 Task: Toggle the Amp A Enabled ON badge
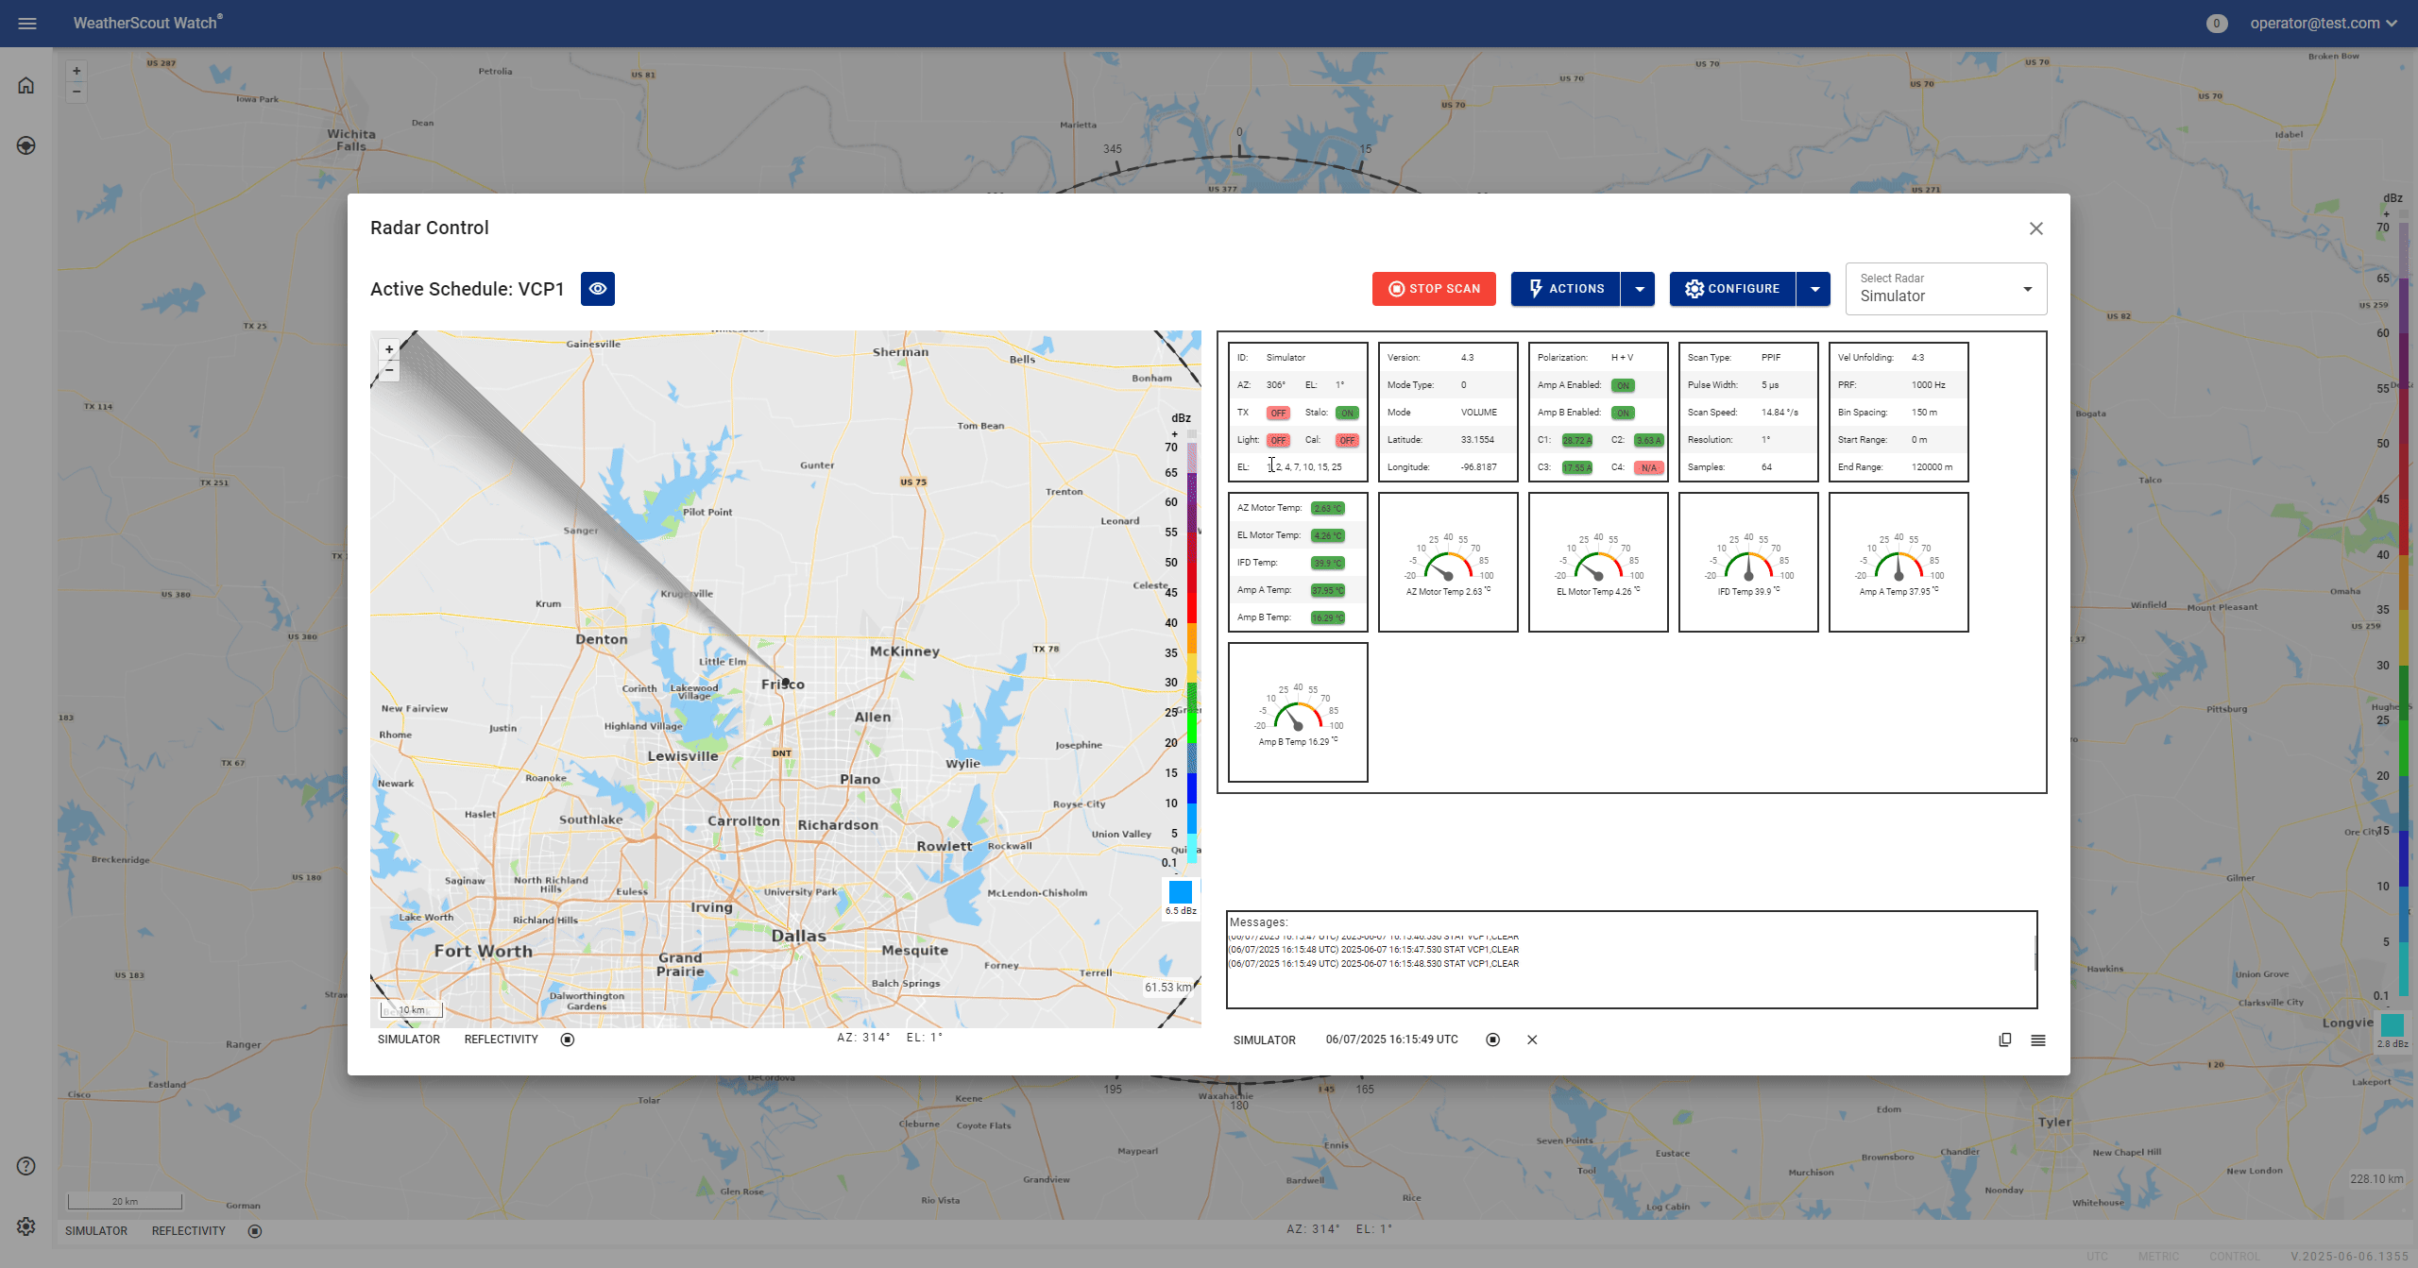tap(1623, 385)
